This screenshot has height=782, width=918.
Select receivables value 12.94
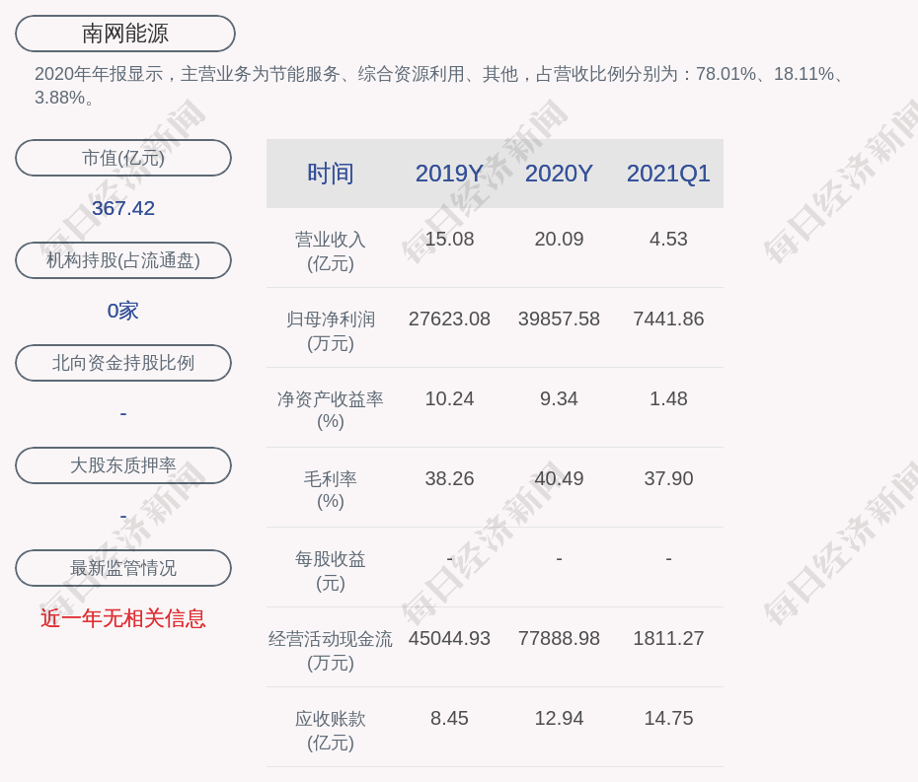click(x=559, y=718)
